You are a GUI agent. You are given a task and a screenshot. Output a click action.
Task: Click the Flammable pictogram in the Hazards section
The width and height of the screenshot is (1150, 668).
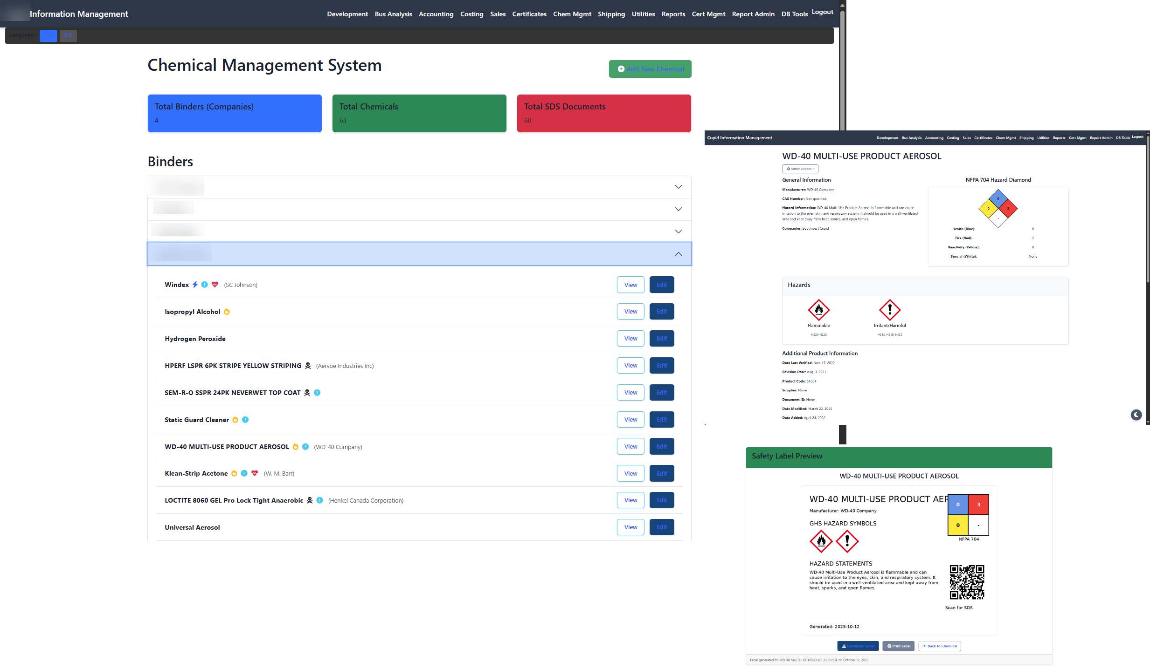(x=819, y=310)
